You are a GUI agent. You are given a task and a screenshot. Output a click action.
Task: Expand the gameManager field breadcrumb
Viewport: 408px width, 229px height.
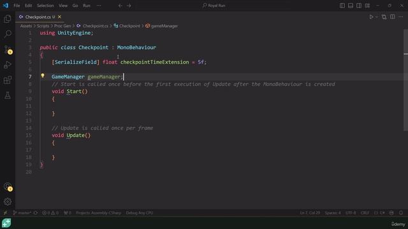pos(161,26)
